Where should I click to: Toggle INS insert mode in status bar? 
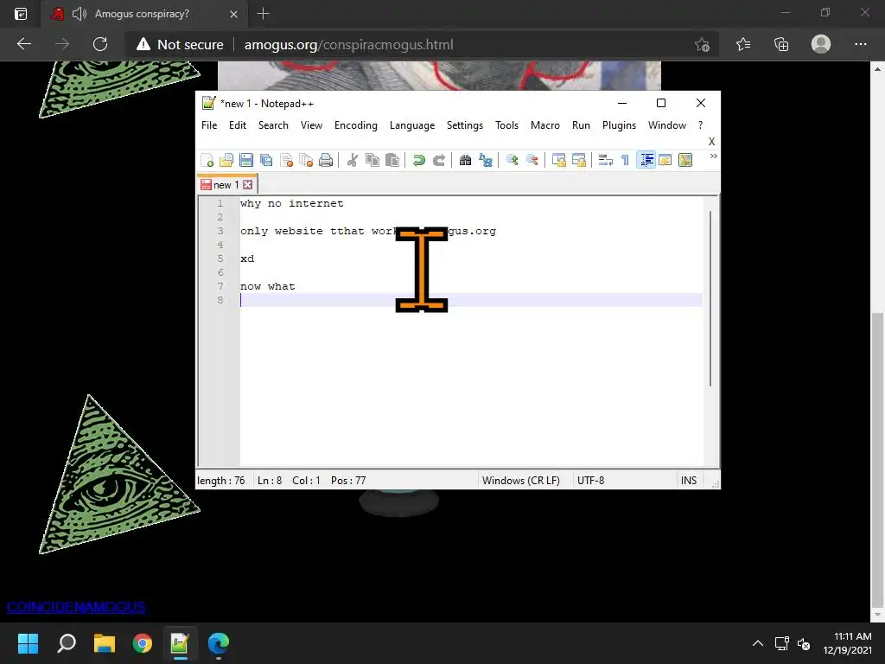[x=689, y=481]
